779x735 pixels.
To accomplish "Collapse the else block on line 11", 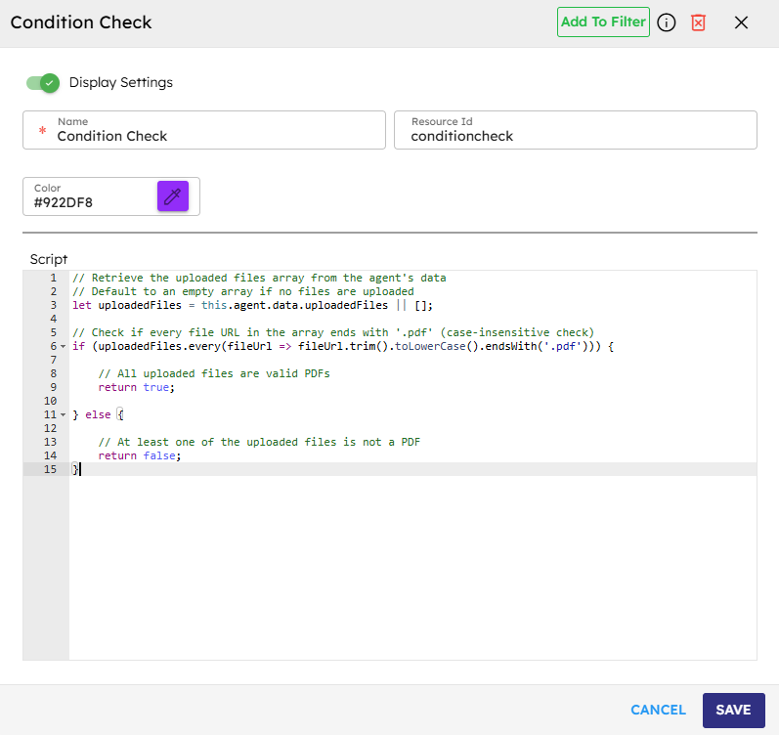I will (x=64, y=415).
